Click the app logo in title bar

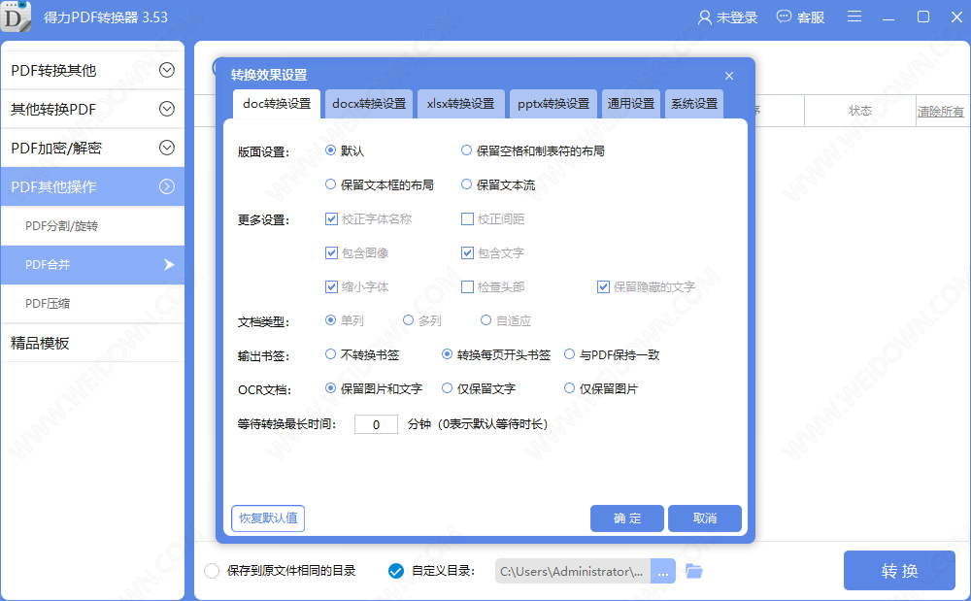point(15,17)
